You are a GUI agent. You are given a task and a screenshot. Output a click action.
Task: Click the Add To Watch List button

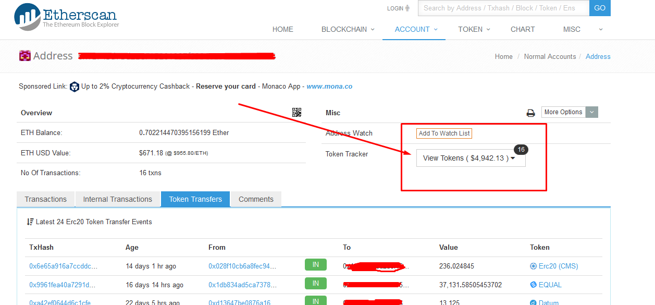click(x=444, y=133)
